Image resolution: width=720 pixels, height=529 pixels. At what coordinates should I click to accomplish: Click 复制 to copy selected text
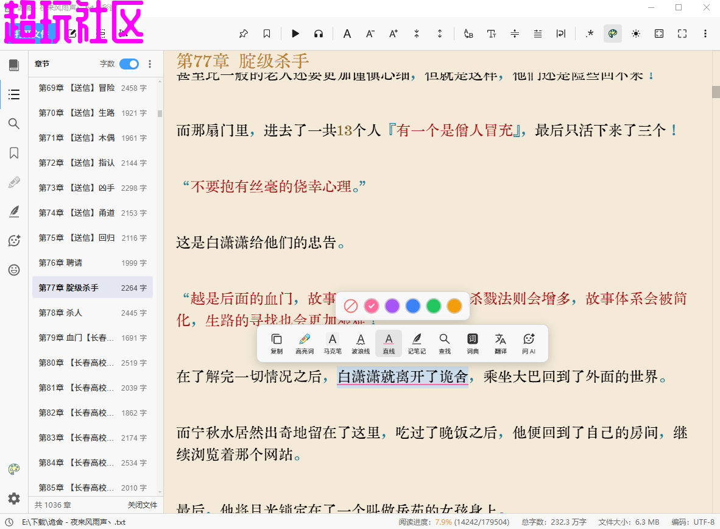[277, 343]
